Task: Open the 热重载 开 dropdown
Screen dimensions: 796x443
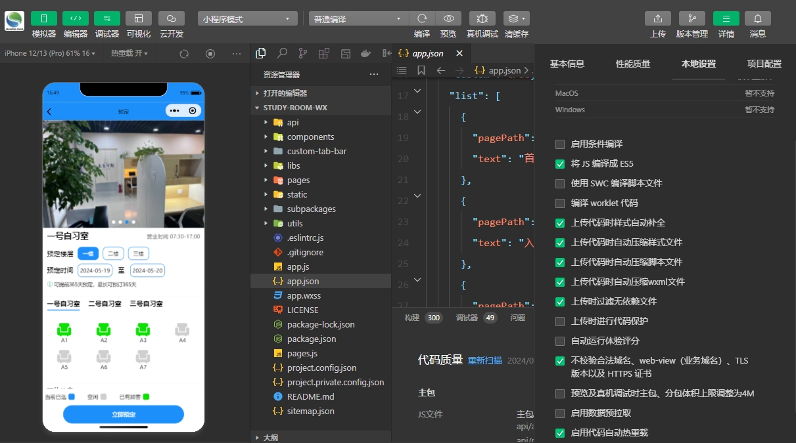Action: coord(129,53)
